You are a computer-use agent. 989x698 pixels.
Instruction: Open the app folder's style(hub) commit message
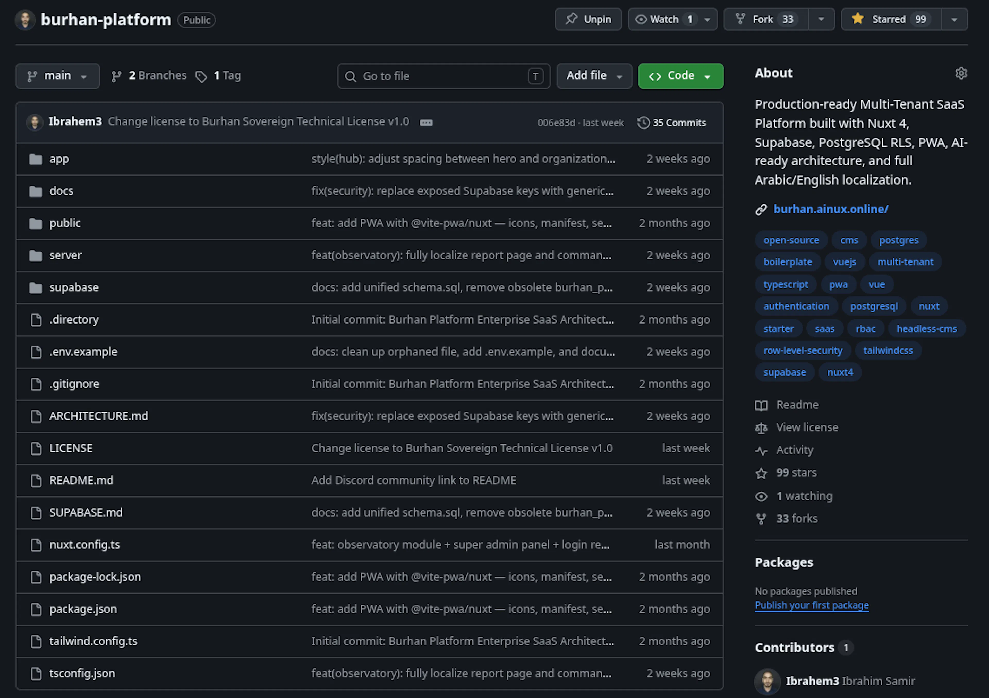(x=464, y=159)
